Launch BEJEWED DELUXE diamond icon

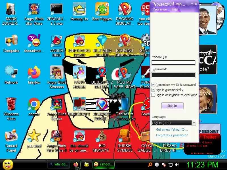[x=102, y=46]
